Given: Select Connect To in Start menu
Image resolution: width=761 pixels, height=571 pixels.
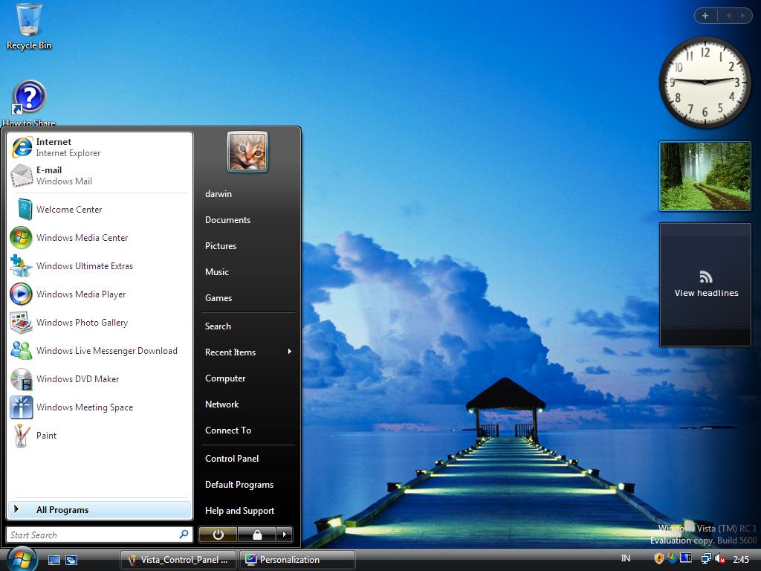Looking at the screenshot, I should pyautogui.click(x=248, y=430).
